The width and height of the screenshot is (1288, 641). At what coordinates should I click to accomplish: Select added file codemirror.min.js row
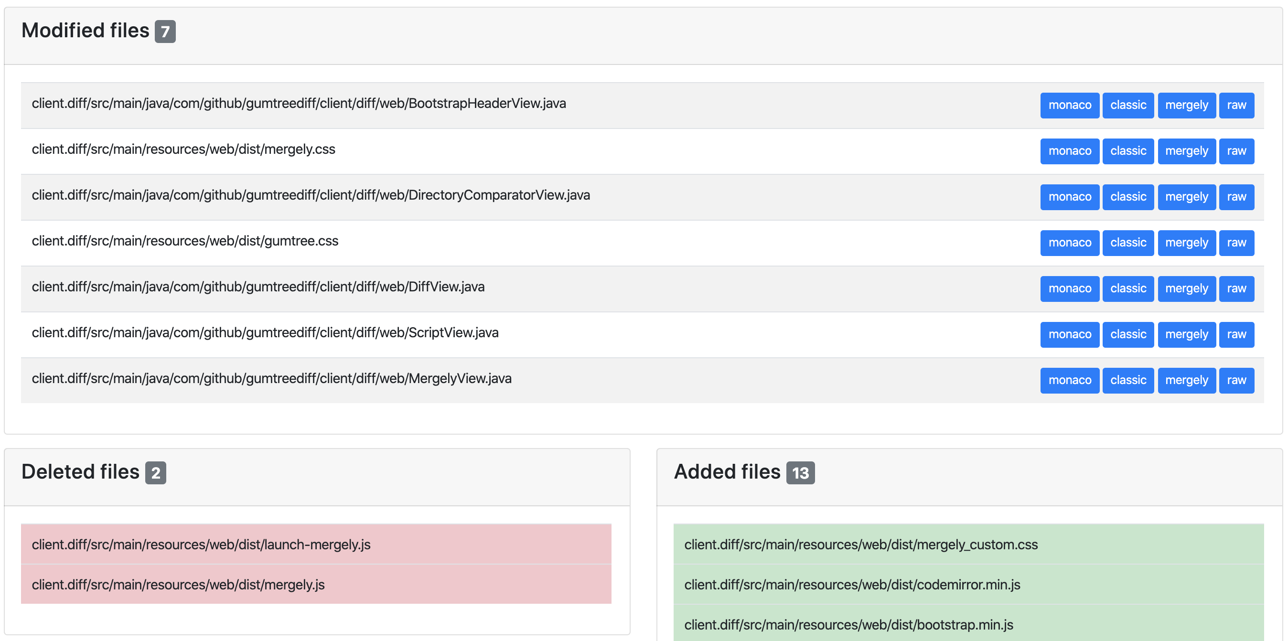coord(968,585)
